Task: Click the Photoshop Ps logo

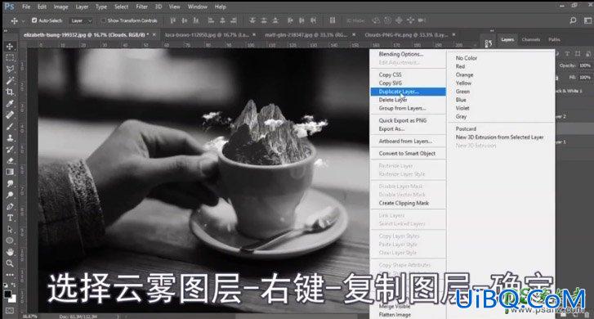Action: [x=10, y=7]
